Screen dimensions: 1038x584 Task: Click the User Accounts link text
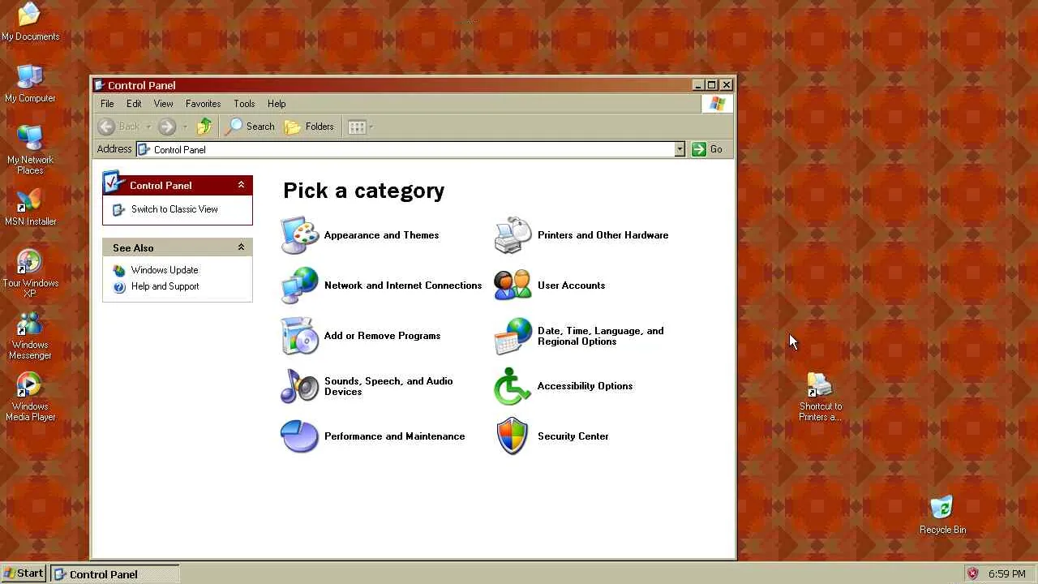click(571, 286)
